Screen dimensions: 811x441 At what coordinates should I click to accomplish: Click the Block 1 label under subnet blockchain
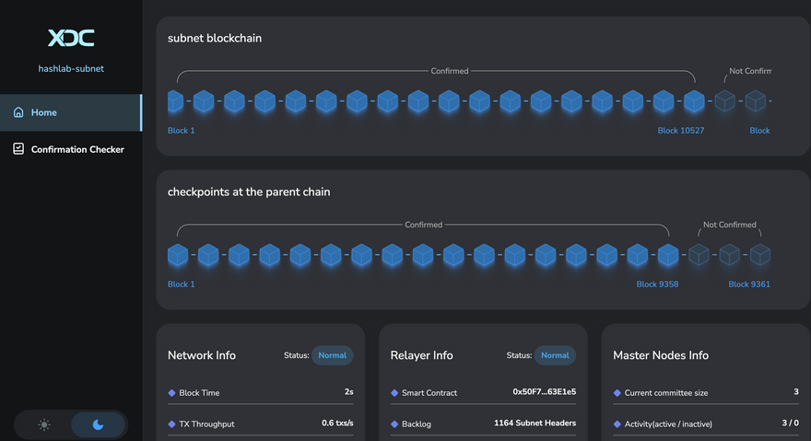(182, 131)
